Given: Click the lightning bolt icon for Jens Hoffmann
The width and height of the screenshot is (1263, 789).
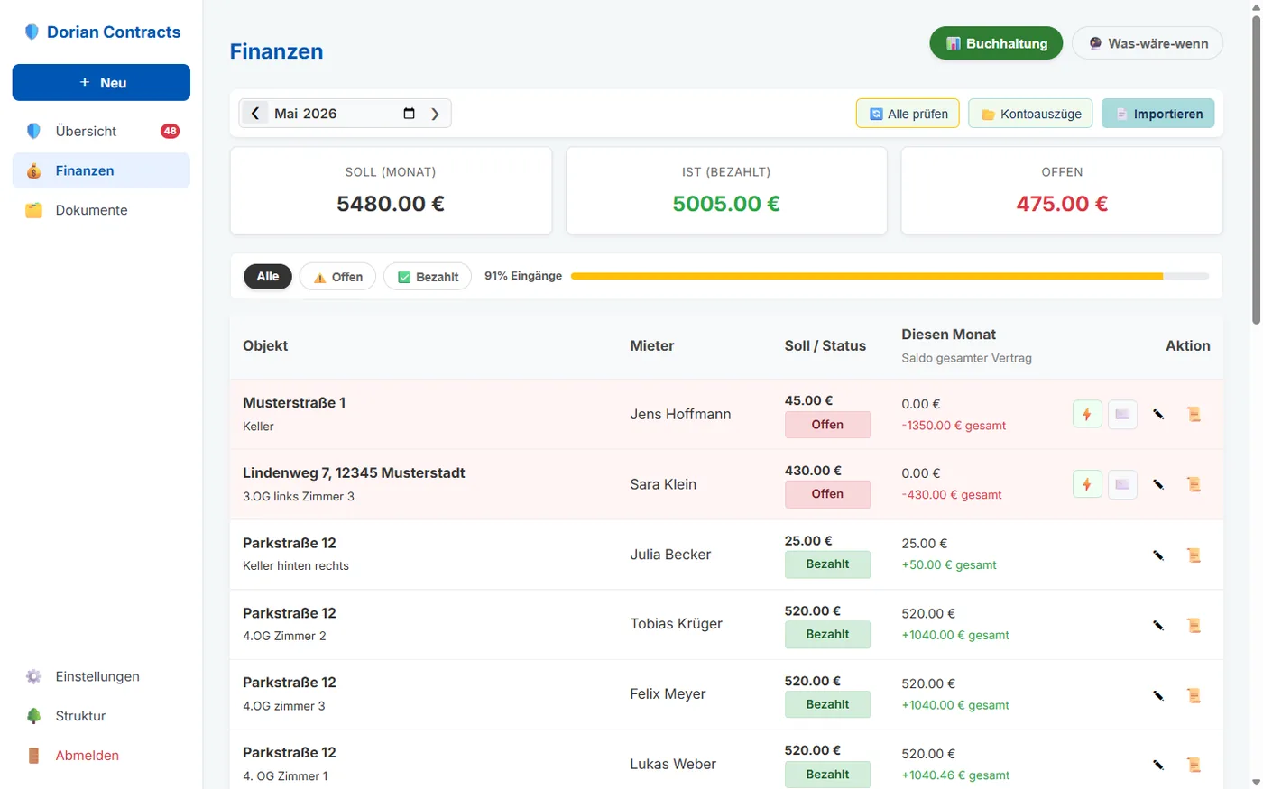Looking at the screenshot, I should [1087, 415].
